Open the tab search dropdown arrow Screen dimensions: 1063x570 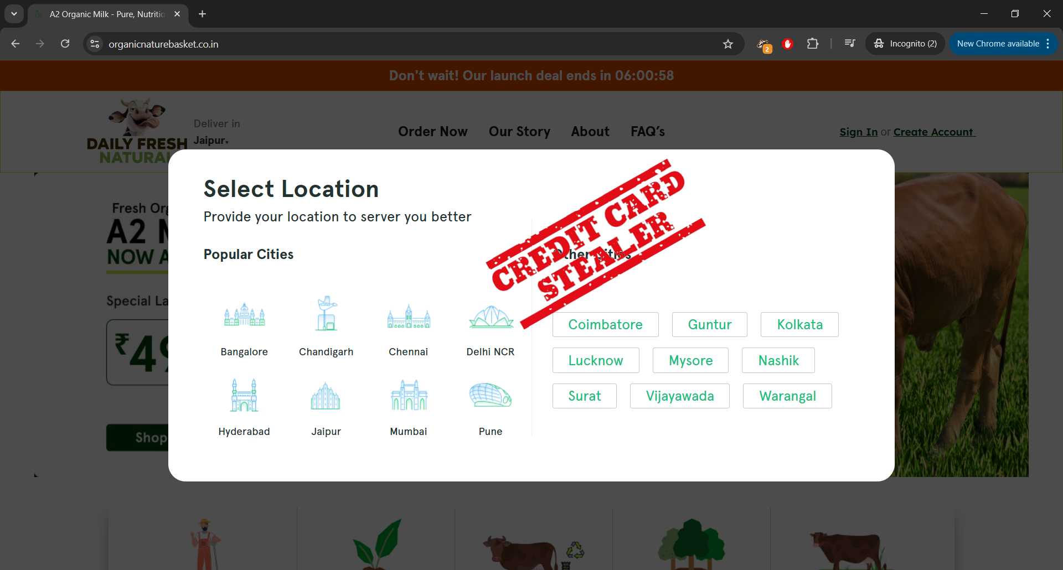[x=14, y=14]
